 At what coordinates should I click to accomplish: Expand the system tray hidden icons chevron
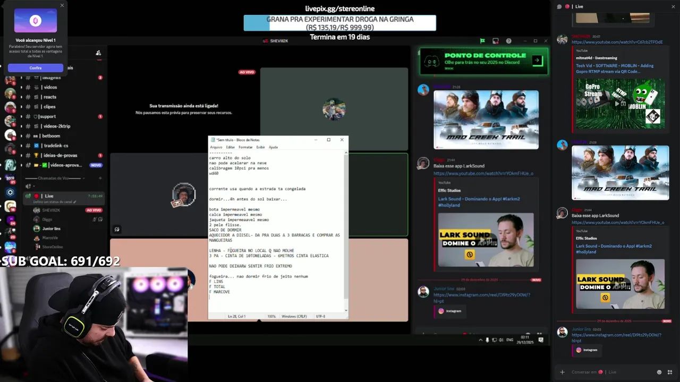pyautogui.click(x=481, y=340)
